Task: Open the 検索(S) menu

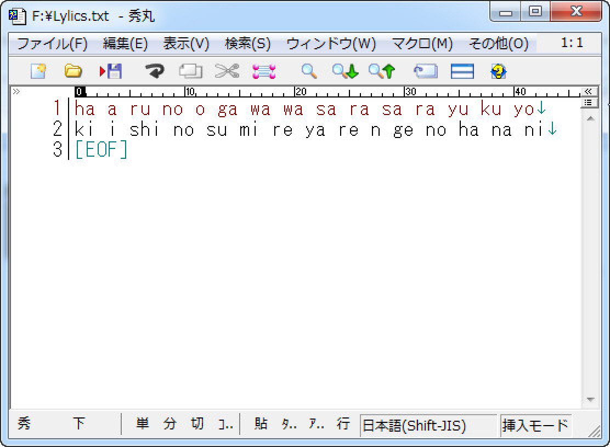Action: pos(248,43)
